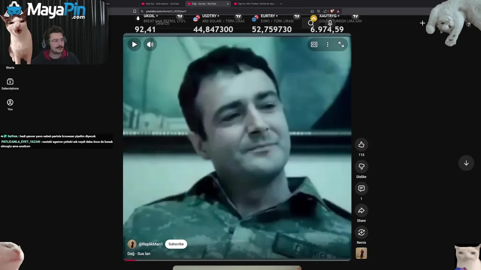Like the Short with the thumbs-up icon
The width and height of the screenshot is (481, 270).
362,144
